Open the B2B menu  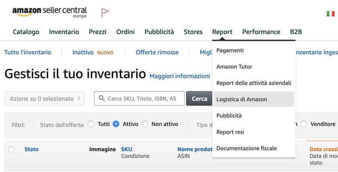click(x=296, y=32)
